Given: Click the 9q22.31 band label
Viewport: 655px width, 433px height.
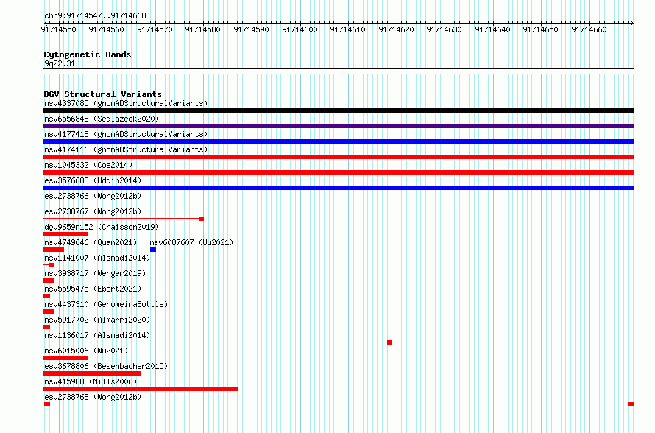Looking at the screenshot, I should 60,63.
